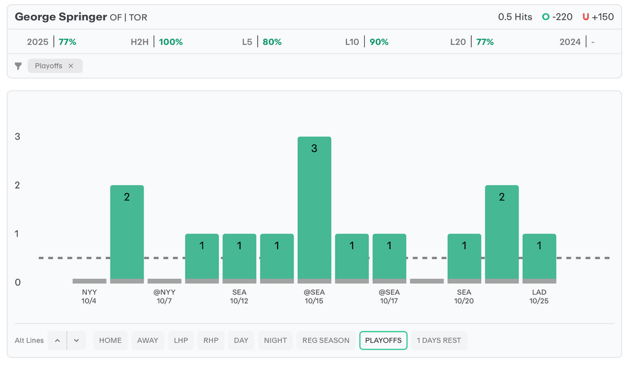630x368 pixels.
Task: Enable the RHP pitcher filter
Action: coord(211,340)
